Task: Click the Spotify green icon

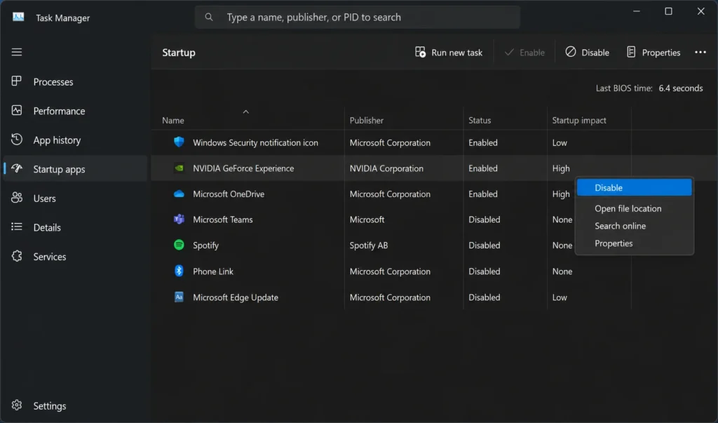Action: (x=179, y=245)
